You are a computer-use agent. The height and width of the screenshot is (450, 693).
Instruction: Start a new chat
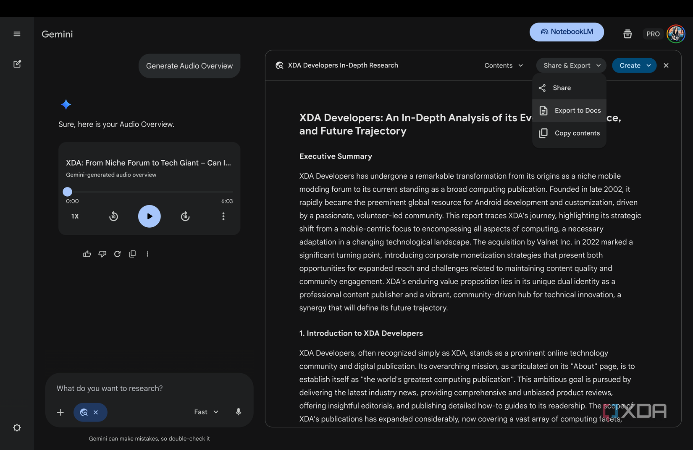click(17, 64)
